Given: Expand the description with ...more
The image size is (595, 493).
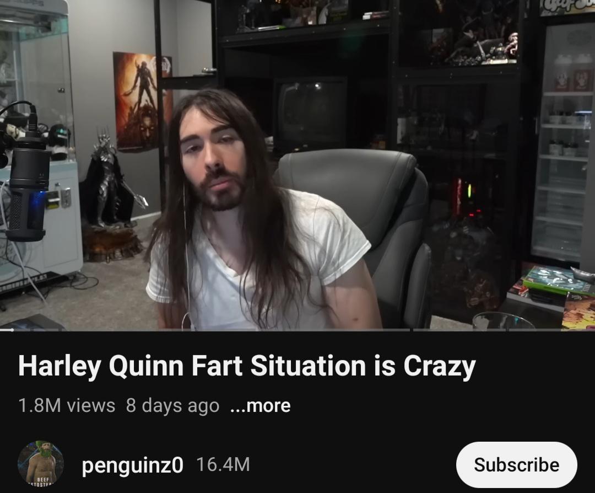Looking at the screenshot, I should [260, 405].
